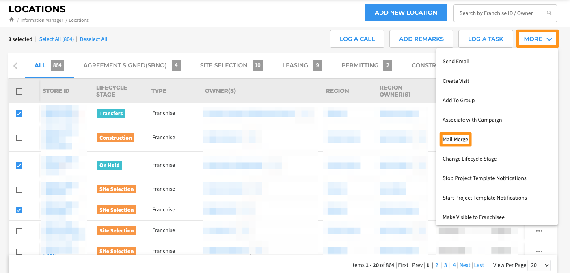Click the left tab scroll arrow
The image size is (570, 273).
(15, 66)
